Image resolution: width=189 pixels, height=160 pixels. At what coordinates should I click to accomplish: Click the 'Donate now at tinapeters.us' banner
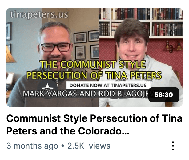tap(108, 86)
